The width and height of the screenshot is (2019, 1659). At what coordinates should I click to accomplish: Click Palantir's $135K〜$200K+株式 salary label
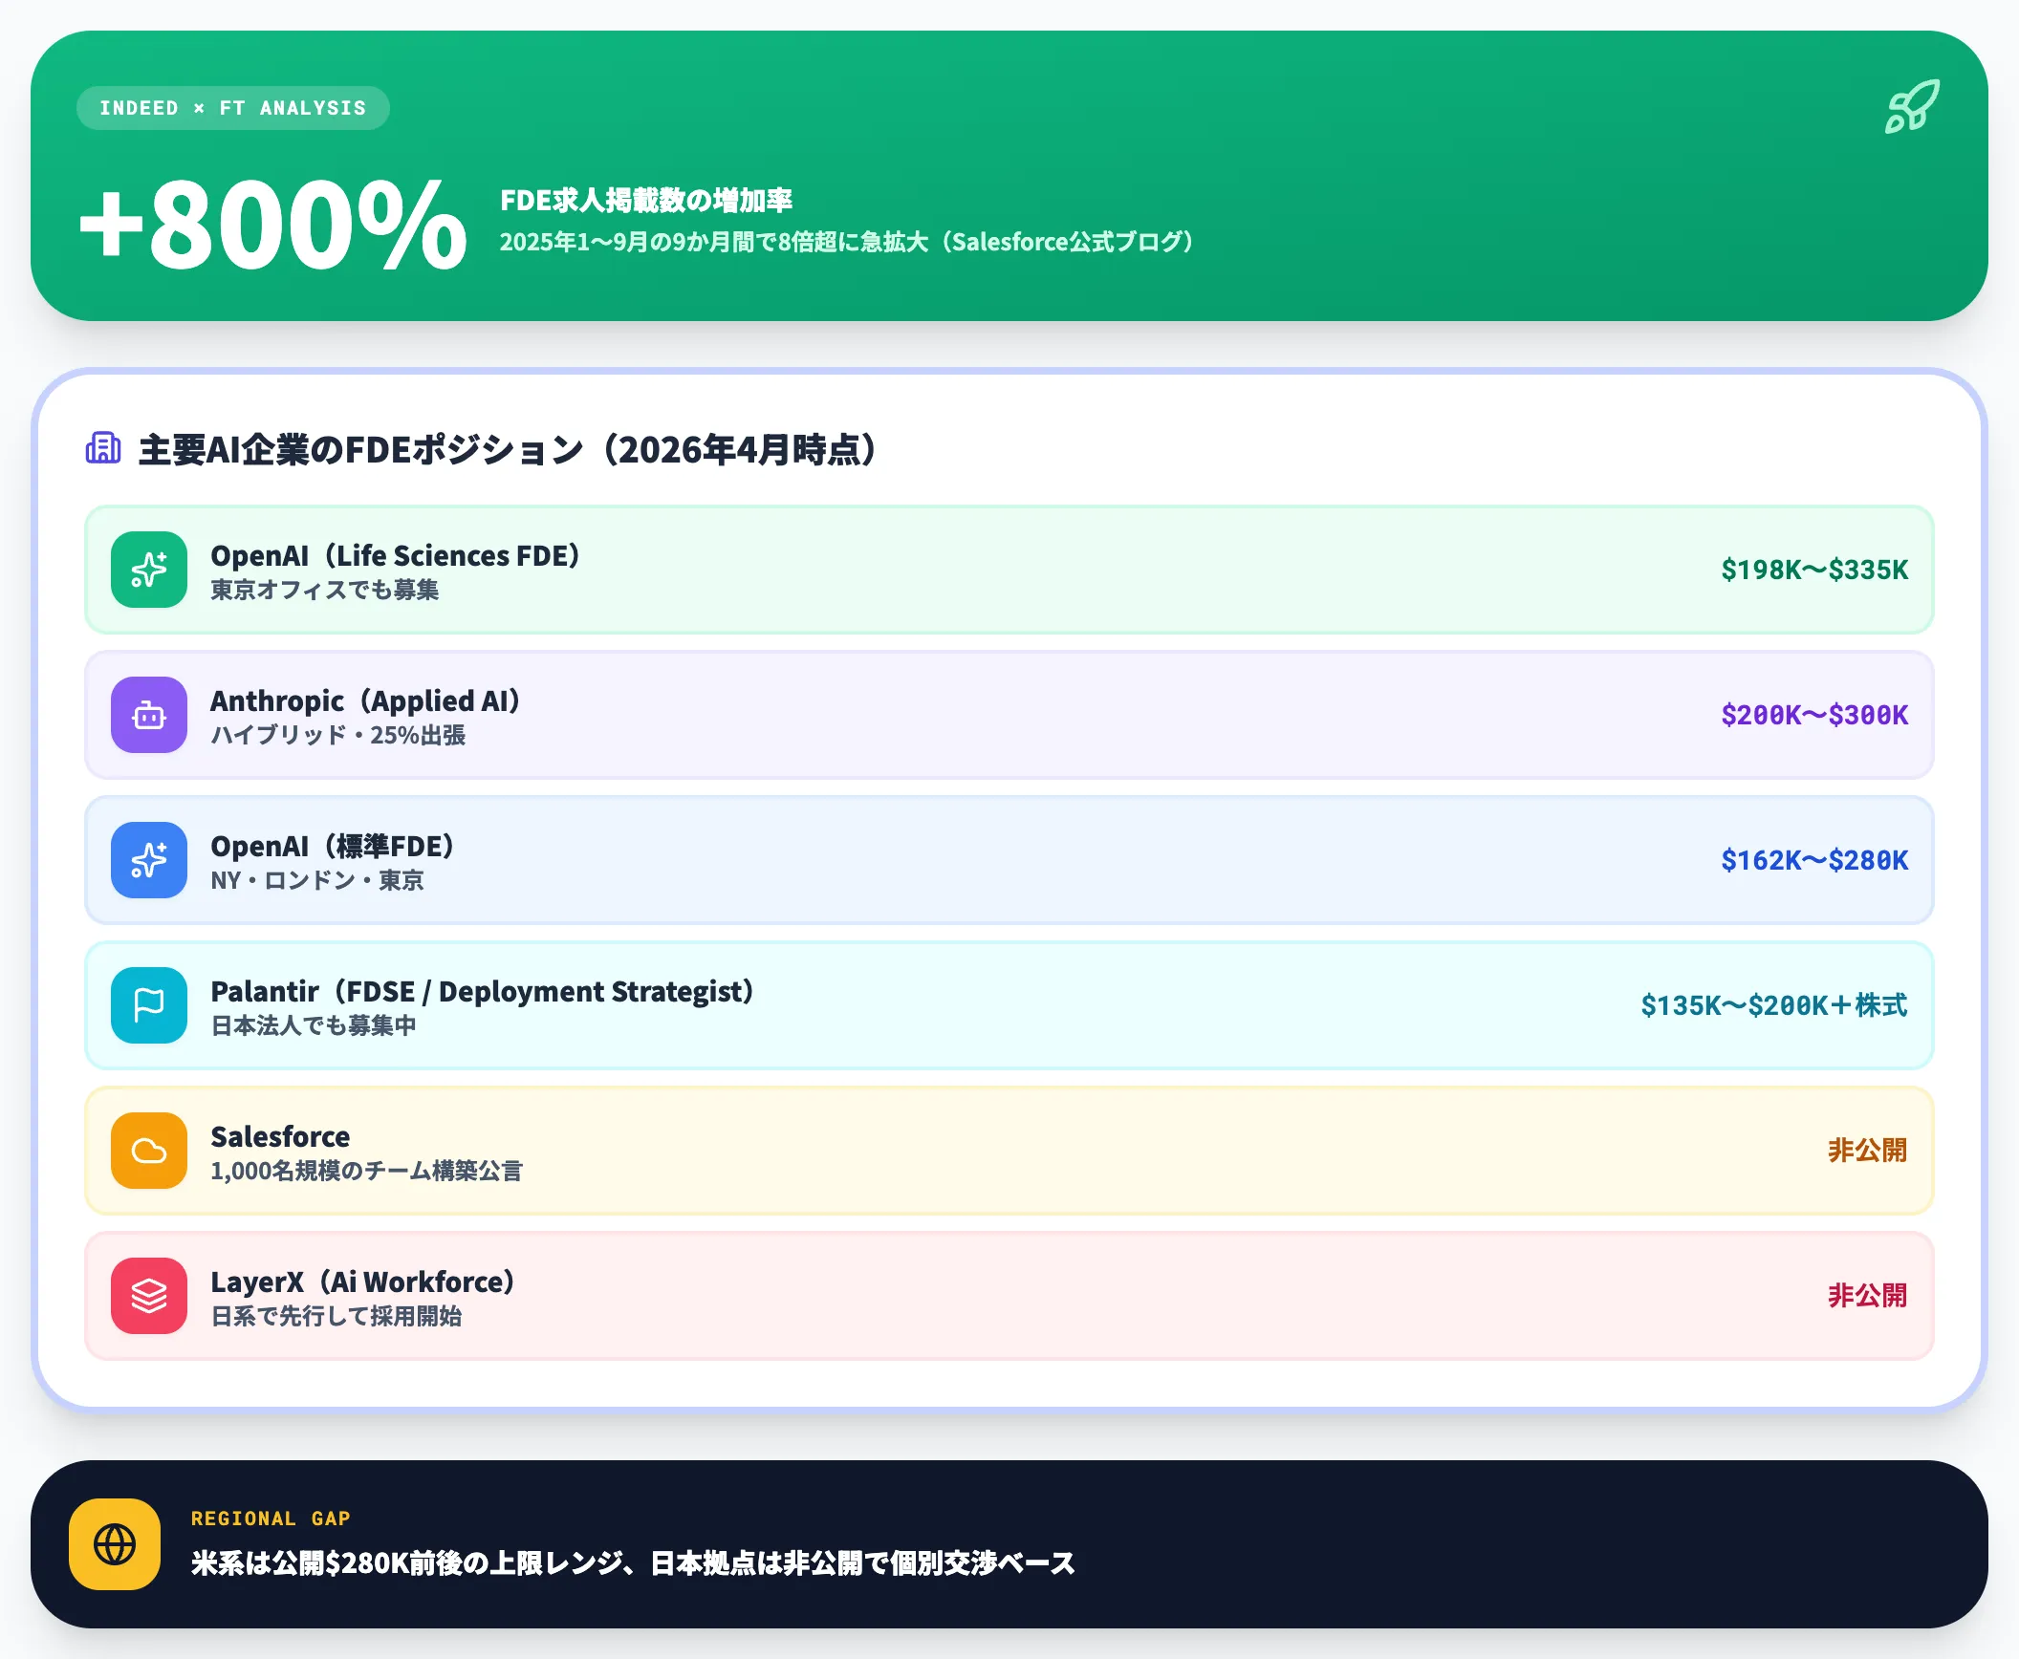point(1773,1005)
